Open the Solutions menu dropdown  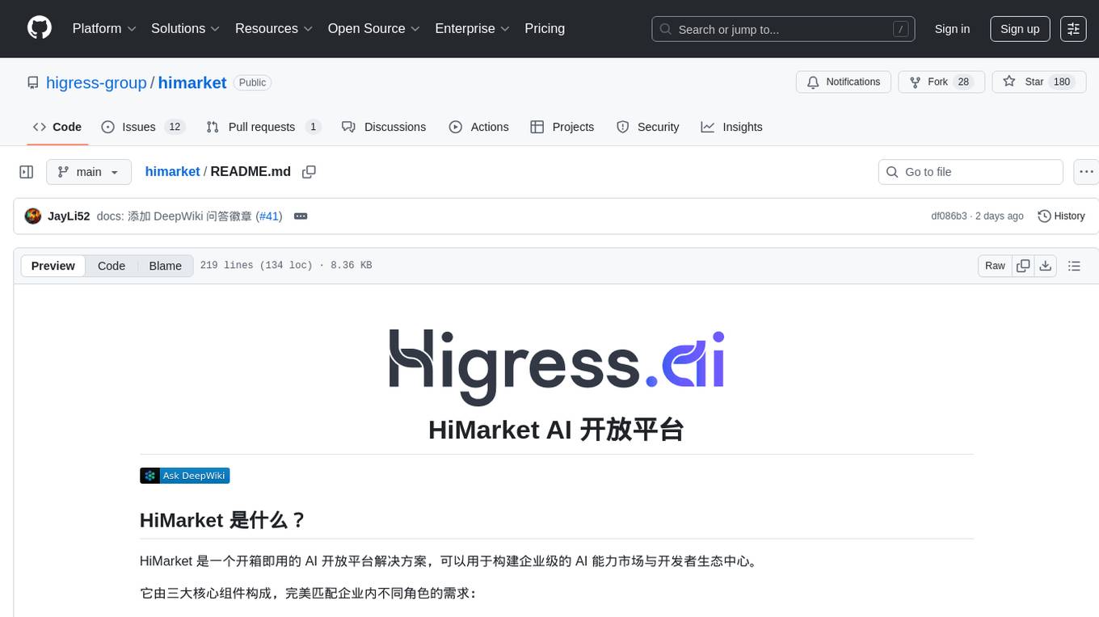point(186,28)
